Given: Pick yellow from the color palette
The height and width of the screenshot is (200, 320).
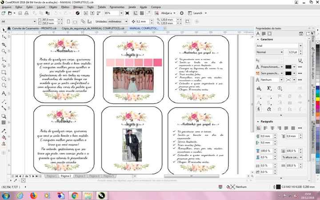Looking at the screenshot, I should point(318,99).
